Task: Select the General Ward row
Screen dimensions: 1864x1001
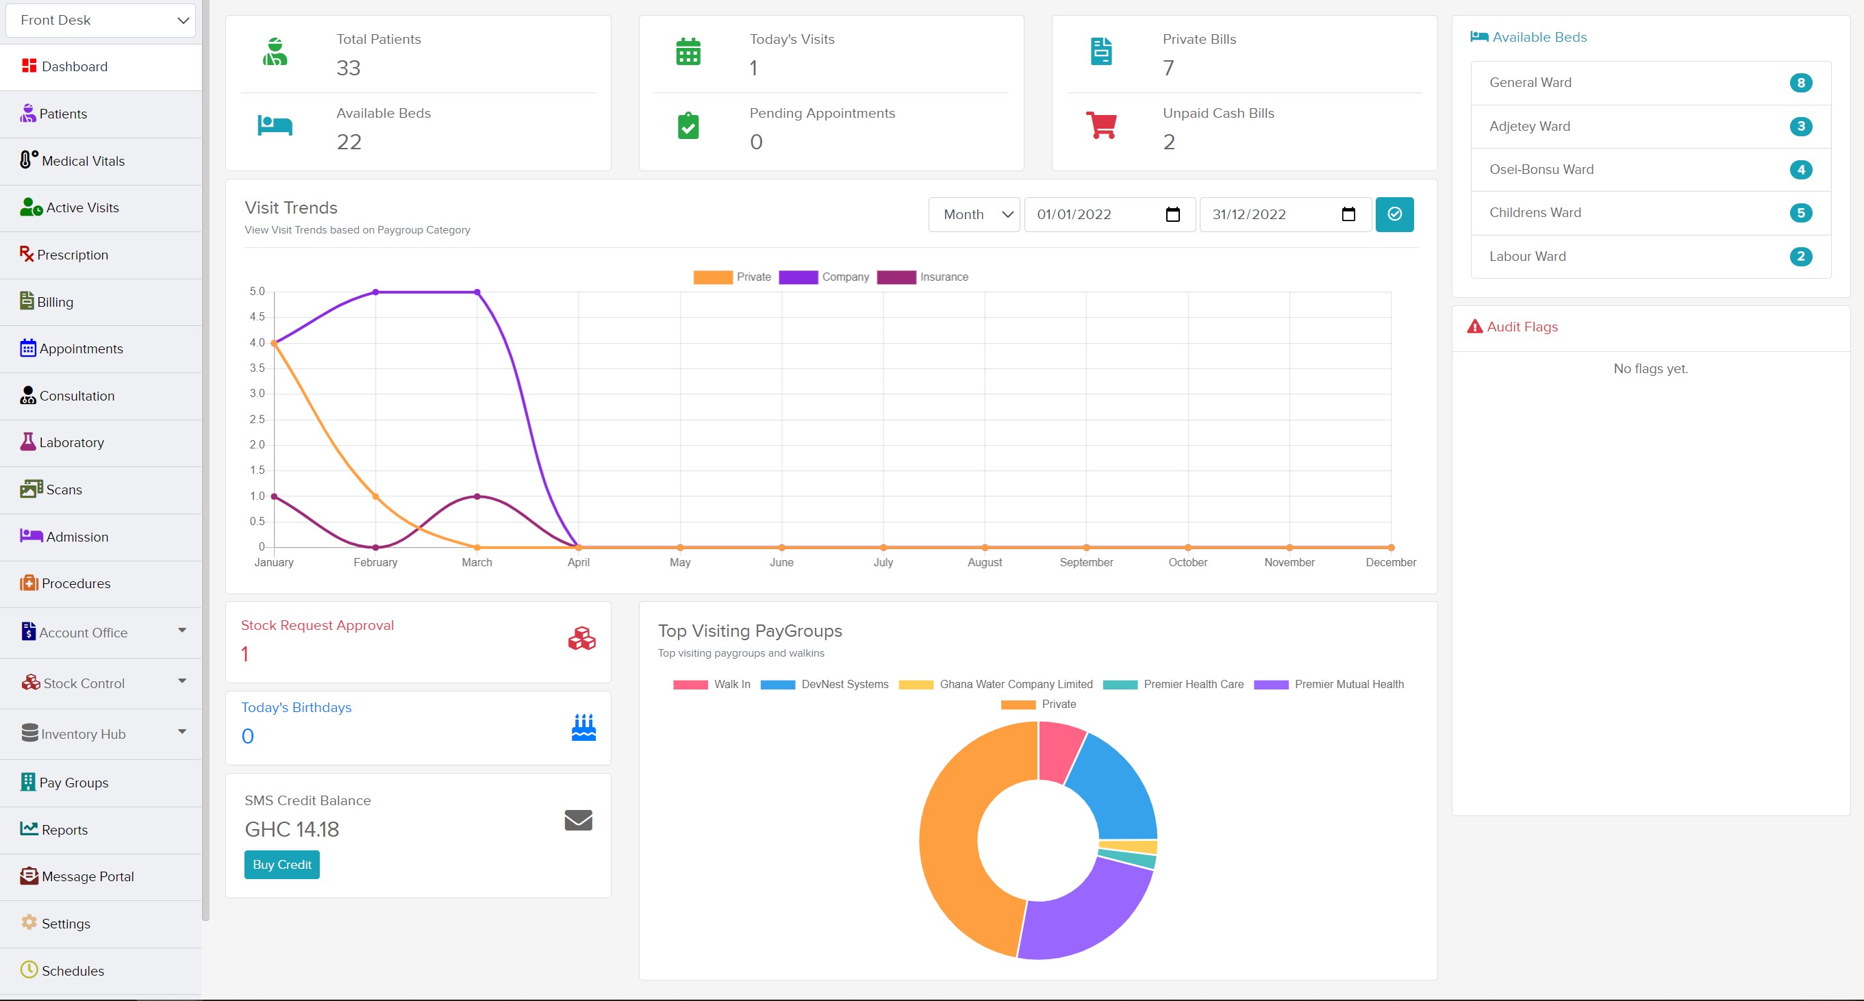Action: 1650,82
